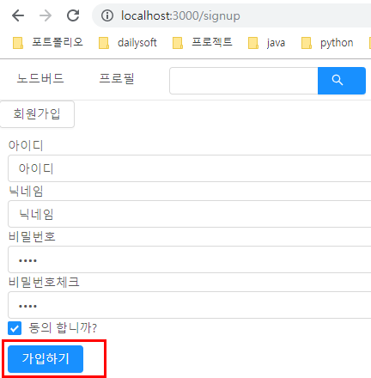Screen dimensions: 371x378
Task: Open the python bookmark folder
Action: (327, 43)
